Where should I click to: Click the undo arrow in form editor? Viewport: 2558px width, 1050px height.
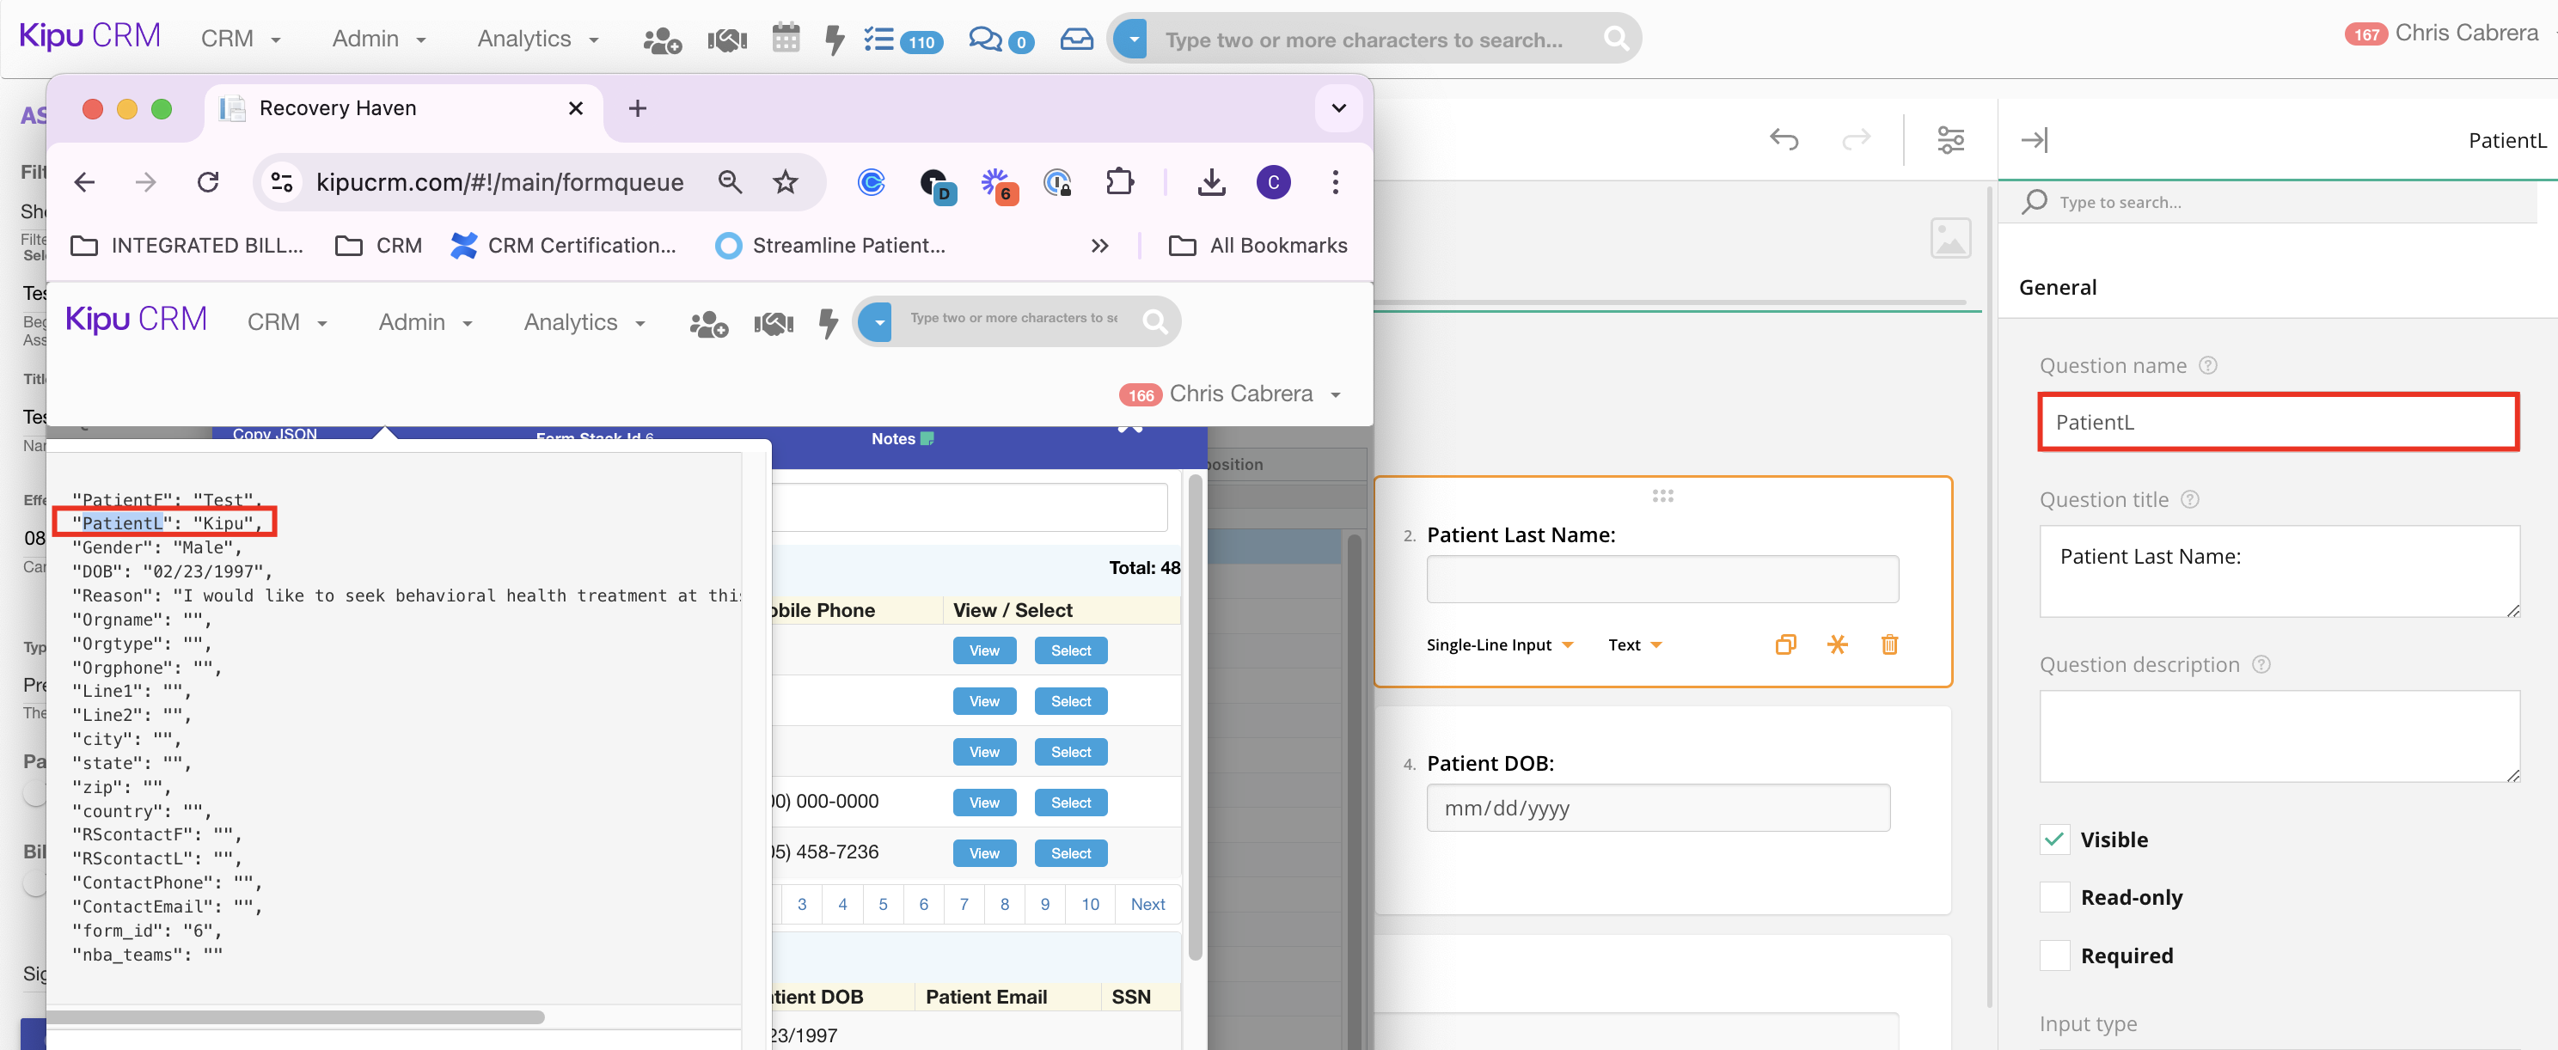point(1784,140)
